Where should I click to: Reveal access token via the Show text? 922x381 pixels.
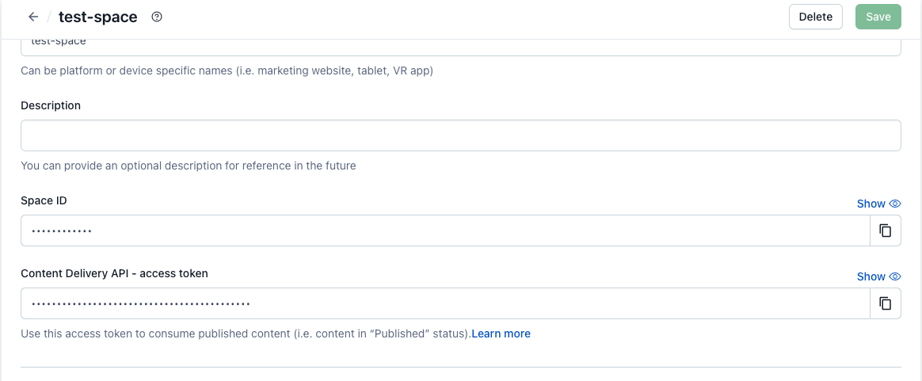coord(871,276)
